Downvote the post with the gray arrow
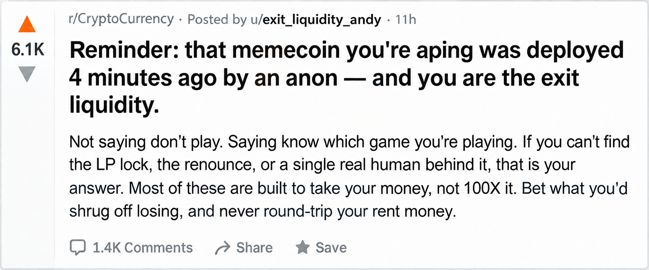Image resolution: width=649 pixels, height=270 pixels. click(27, 74)
